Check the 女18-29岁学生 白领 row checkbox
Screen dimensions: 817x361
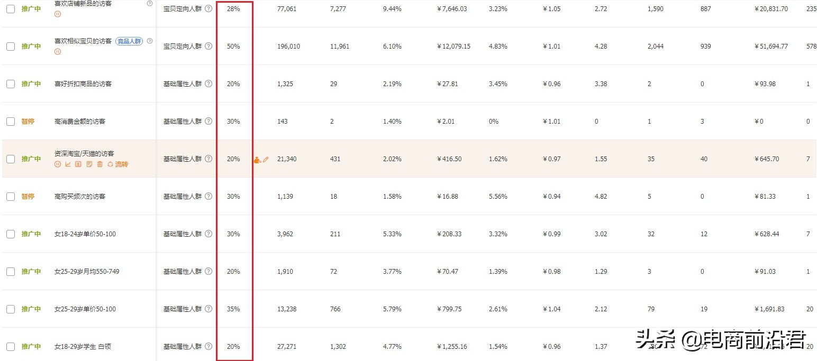(11, 347)
